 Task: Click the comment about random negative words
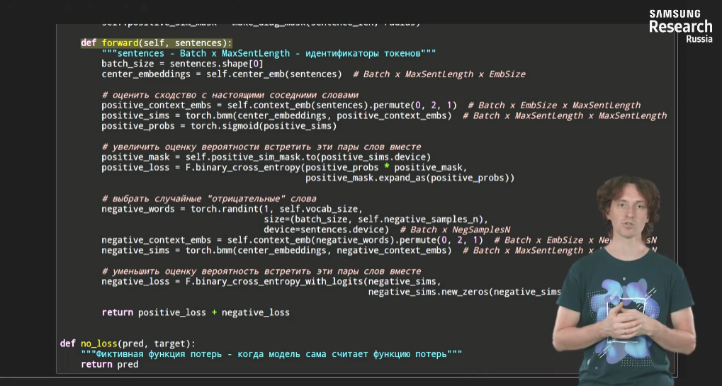209,198
